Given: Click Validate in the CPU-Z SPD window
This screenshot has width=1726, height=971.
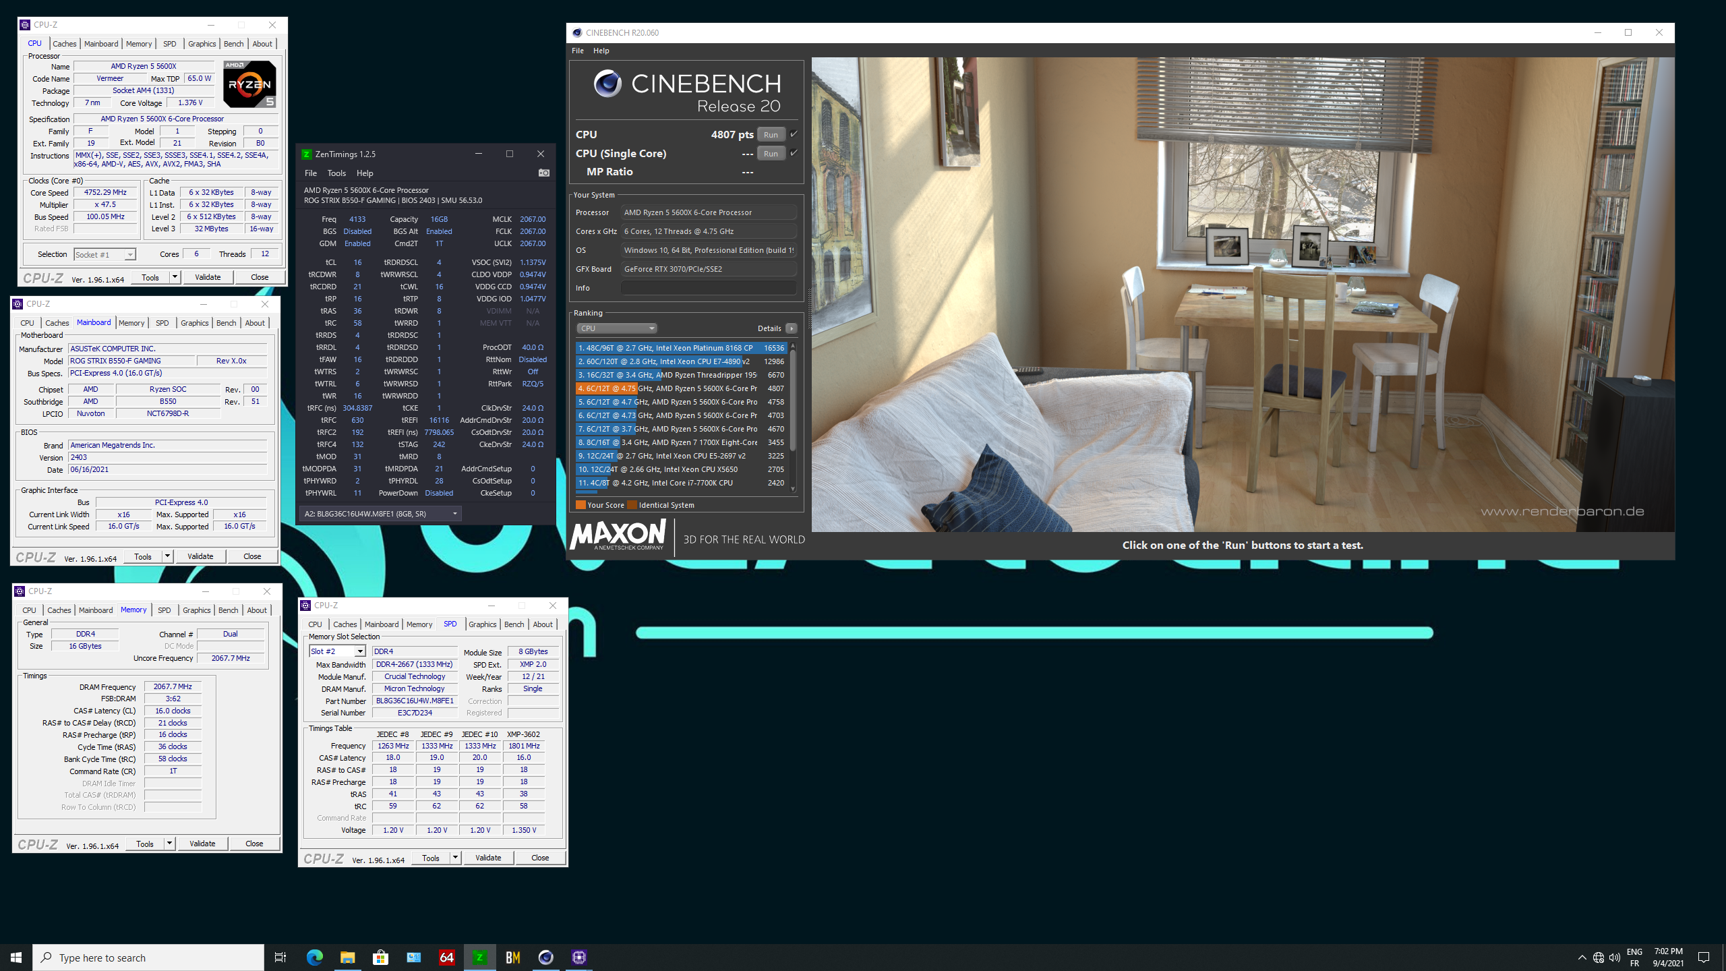Looking at the screenshot, I should click(x=488, y=858).
